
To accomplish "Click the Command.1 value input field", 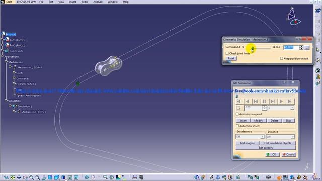I will [291, 47].
